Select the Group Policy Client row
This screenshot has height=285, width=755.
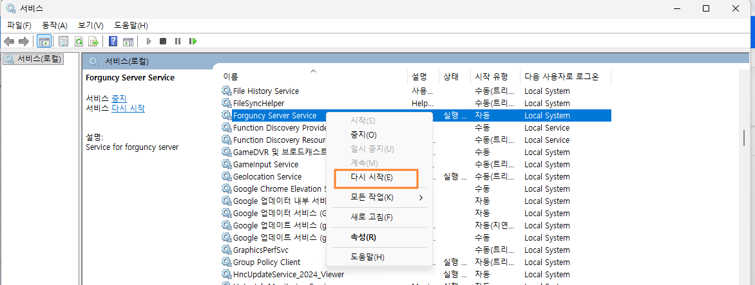[416, 262]
